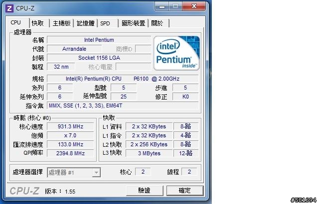This screenshot has height=204, width=319.
Task: Click the QPI rate 2394.8 MHz
Action: pyautogui.click(x=70, y=153)
